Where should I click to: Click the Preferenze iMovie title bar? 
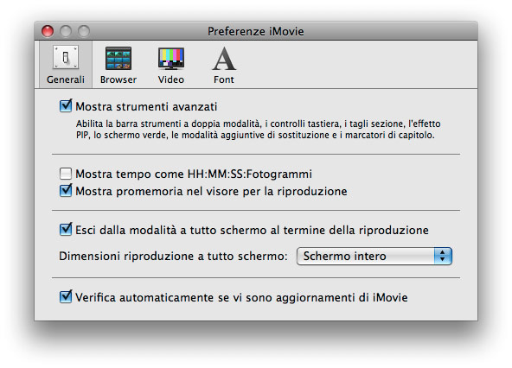pyautogui.click(x=256, y=31)
